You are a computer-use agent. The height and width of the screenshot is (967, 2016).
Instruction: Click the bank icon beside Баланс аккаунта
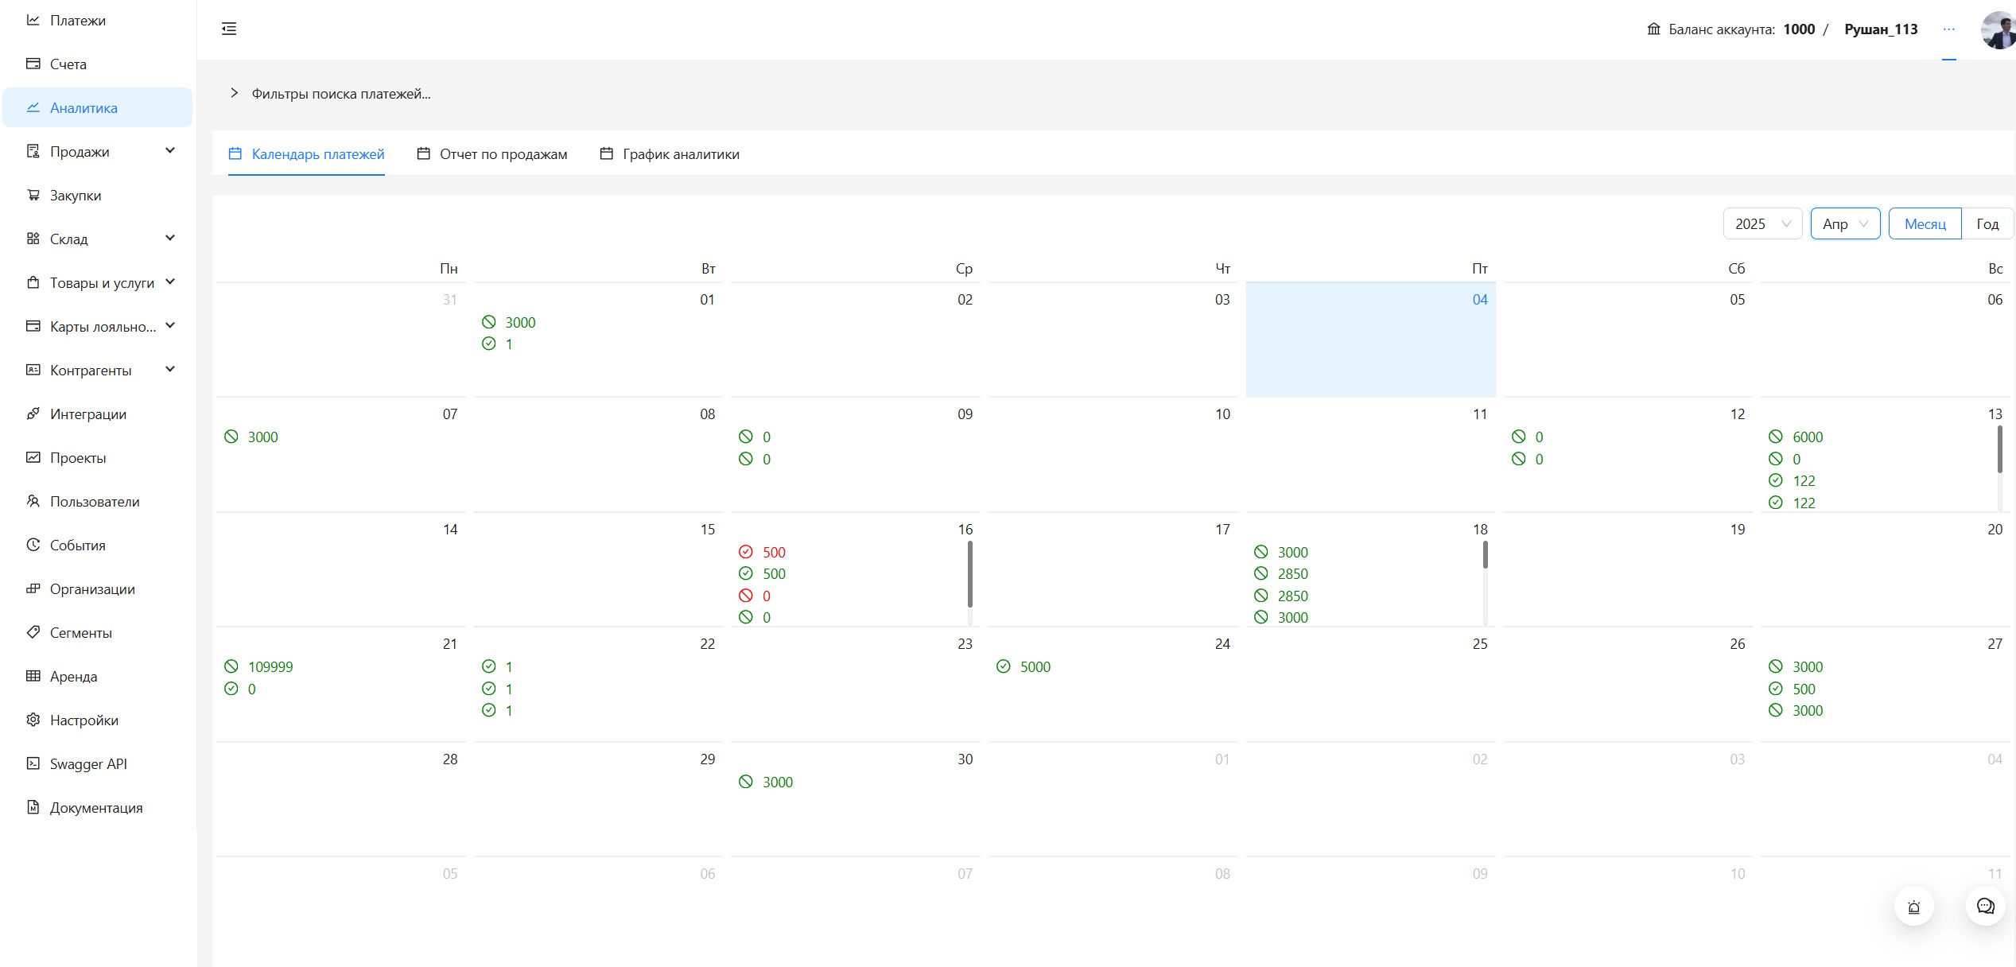pyautogui.click(x=1654, y=29)
